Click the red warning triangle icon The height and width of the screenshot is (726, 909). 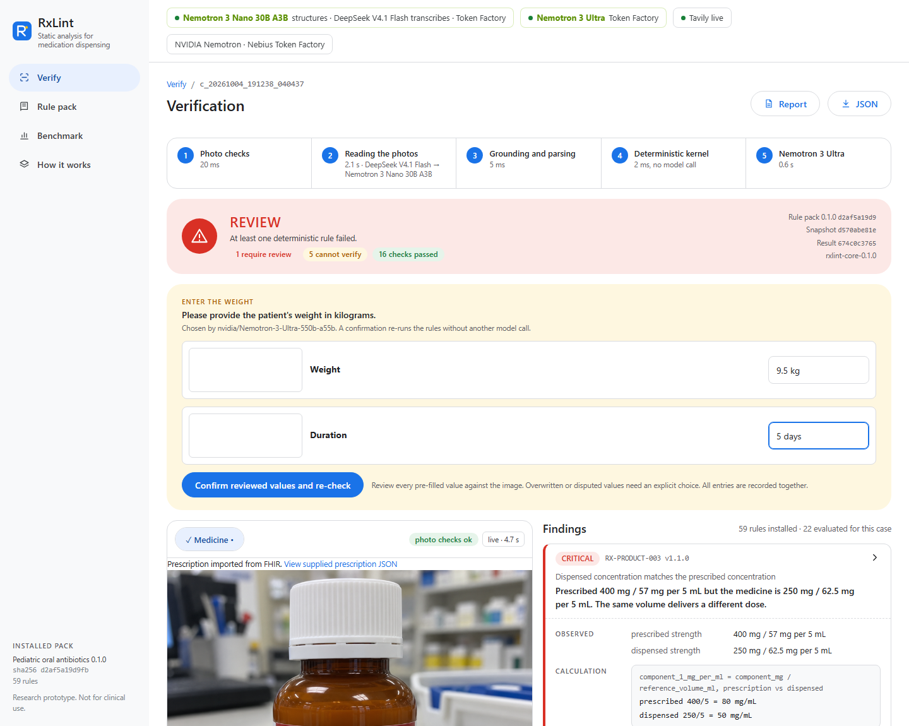pyautogui.click(x=199, y=236)
